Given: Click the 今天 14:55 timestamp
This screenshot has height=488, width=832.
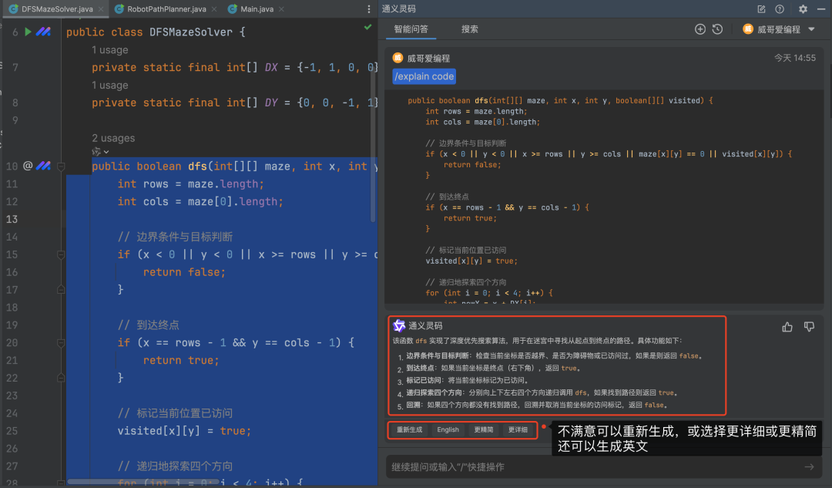Looking at the screenshot, I should coord(795,58).
